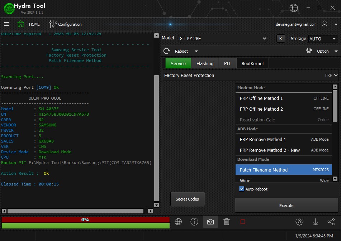Click the status bar date 1/9/2024 6:34:45 PM
341x241 pixels.
pyautogui.click(x=314, y=236)
